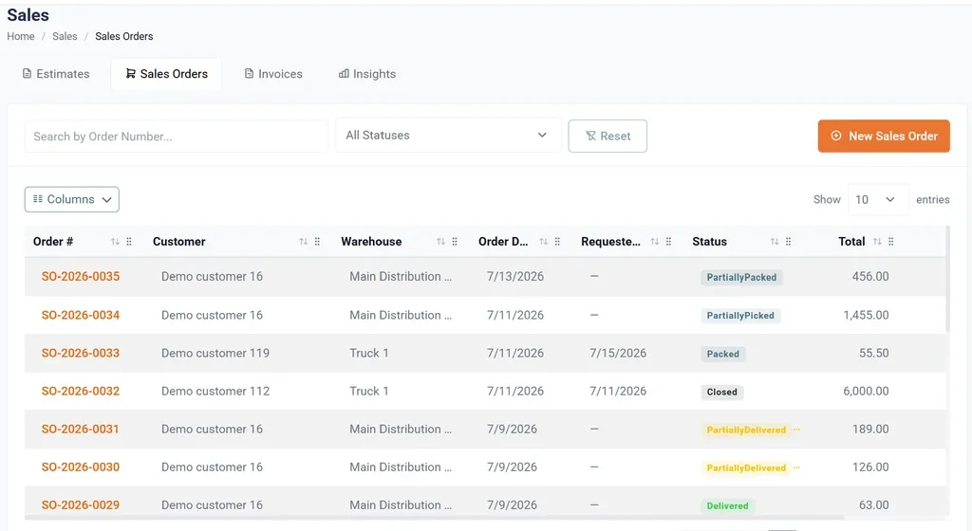Click the PartiallyPicked status badge
Viewport: 972px width, 531px height.
point(740,316)
